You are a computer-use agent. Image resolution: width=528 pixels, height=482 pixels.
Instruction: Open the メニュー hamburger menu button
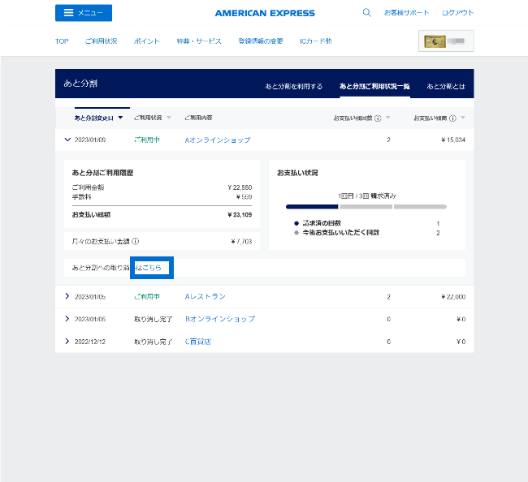[84, 13]
